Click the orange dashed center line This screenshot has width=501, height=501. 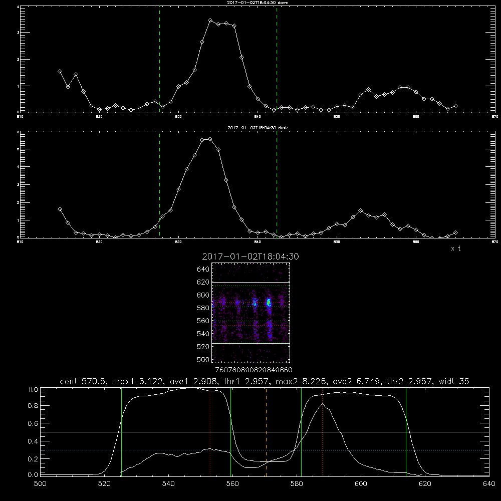(x=266, y=431)
